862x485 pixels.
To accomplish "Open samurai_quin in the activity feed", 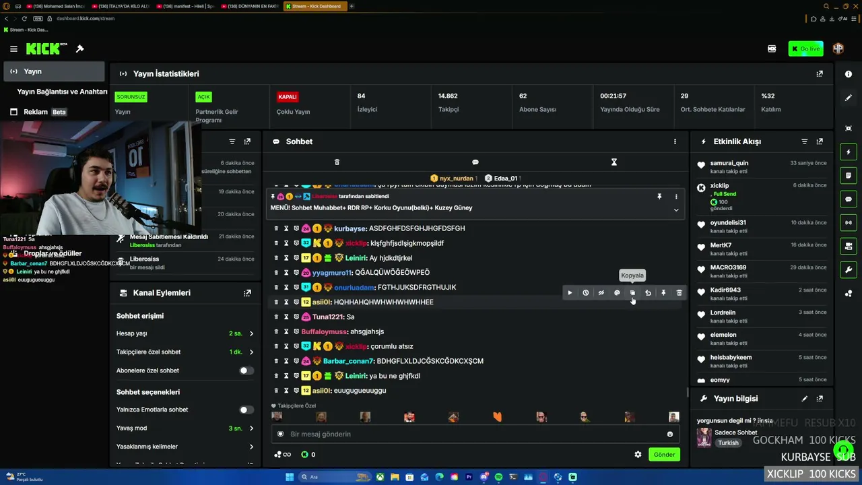I will click(x=729, y=163).
